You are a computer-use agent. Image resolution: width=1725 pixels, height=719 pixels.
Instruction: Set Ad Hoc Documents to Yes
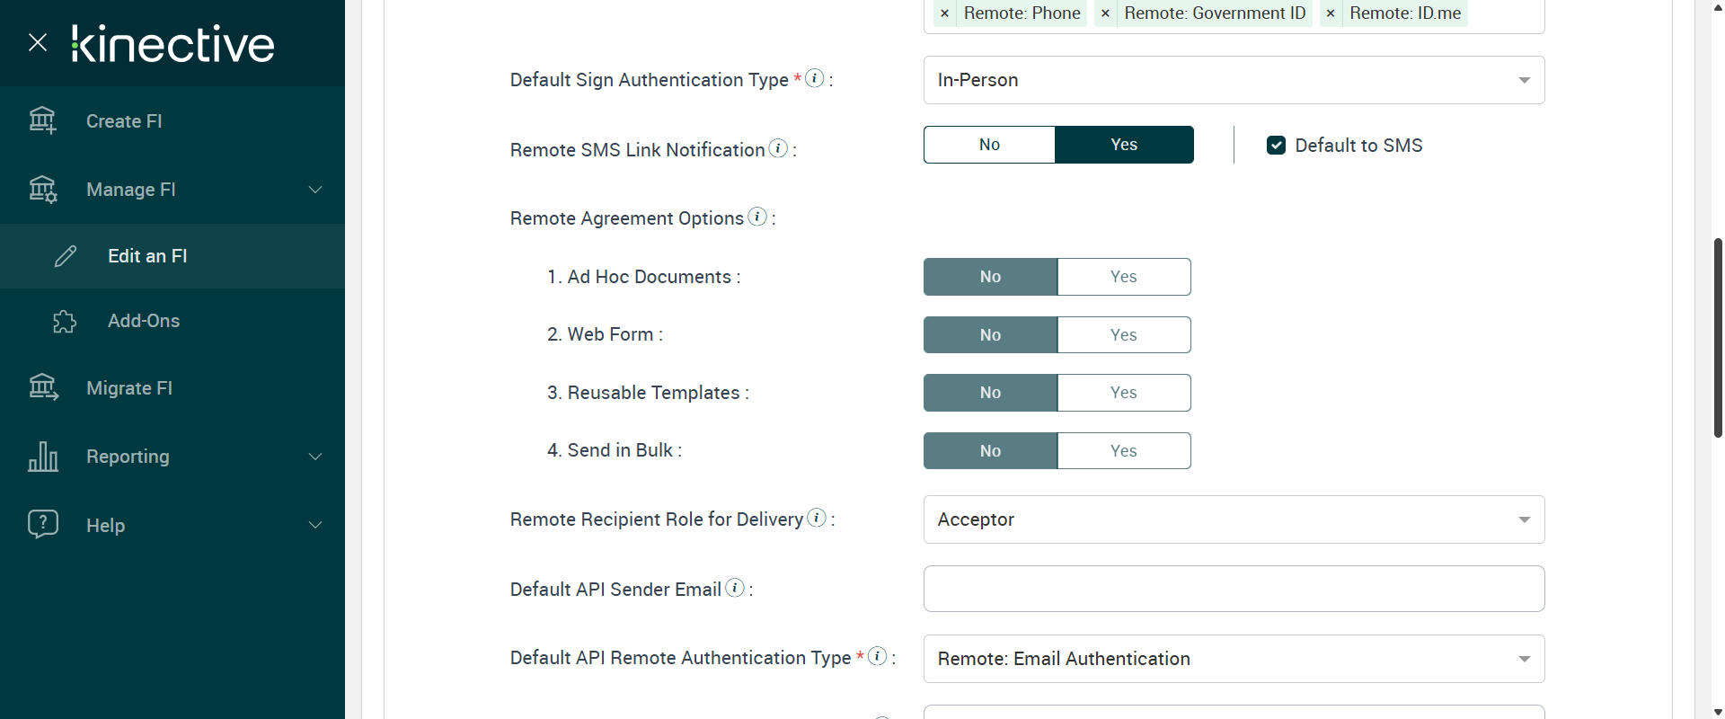[1123, 277]
